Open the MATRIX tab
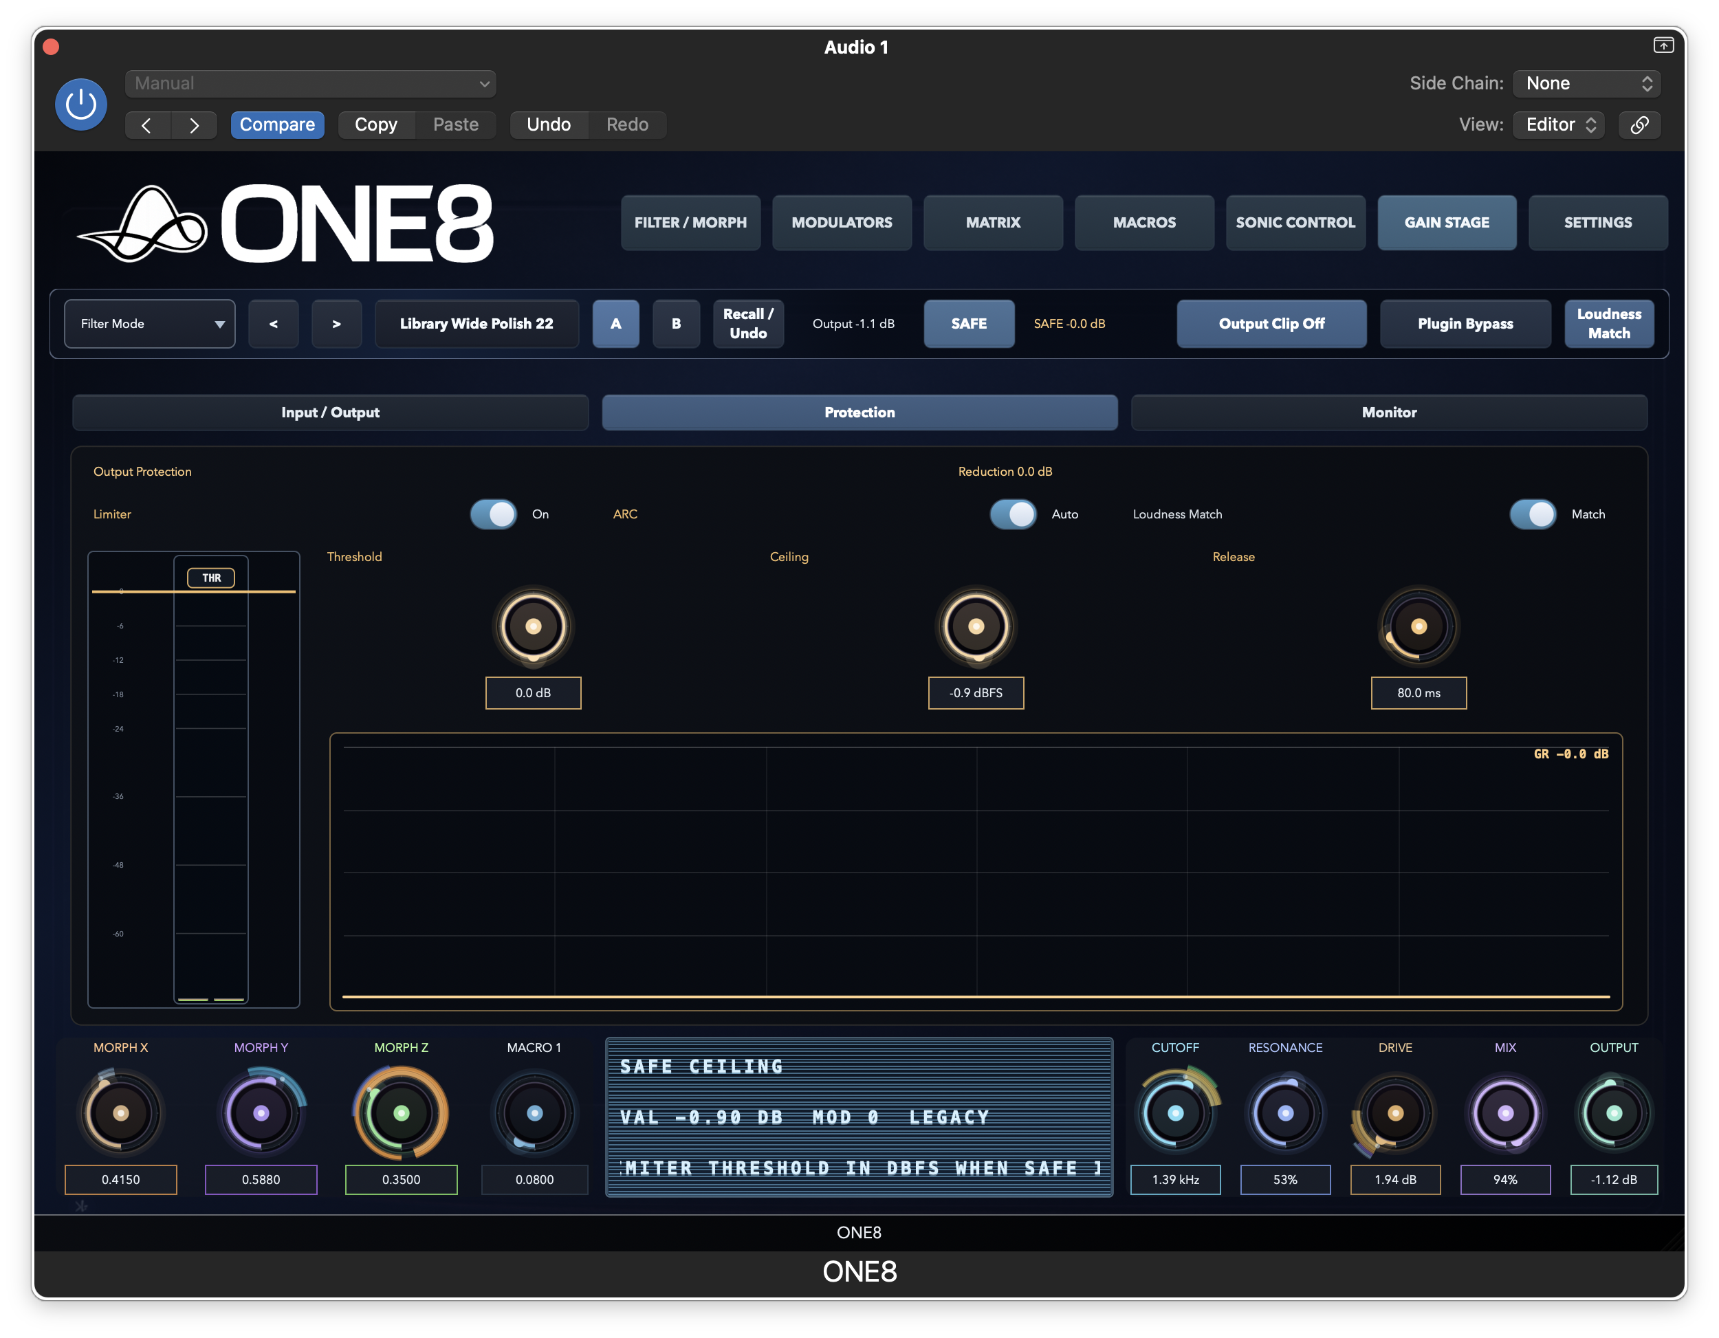The image size is (1719, 1338). point(992,223)
